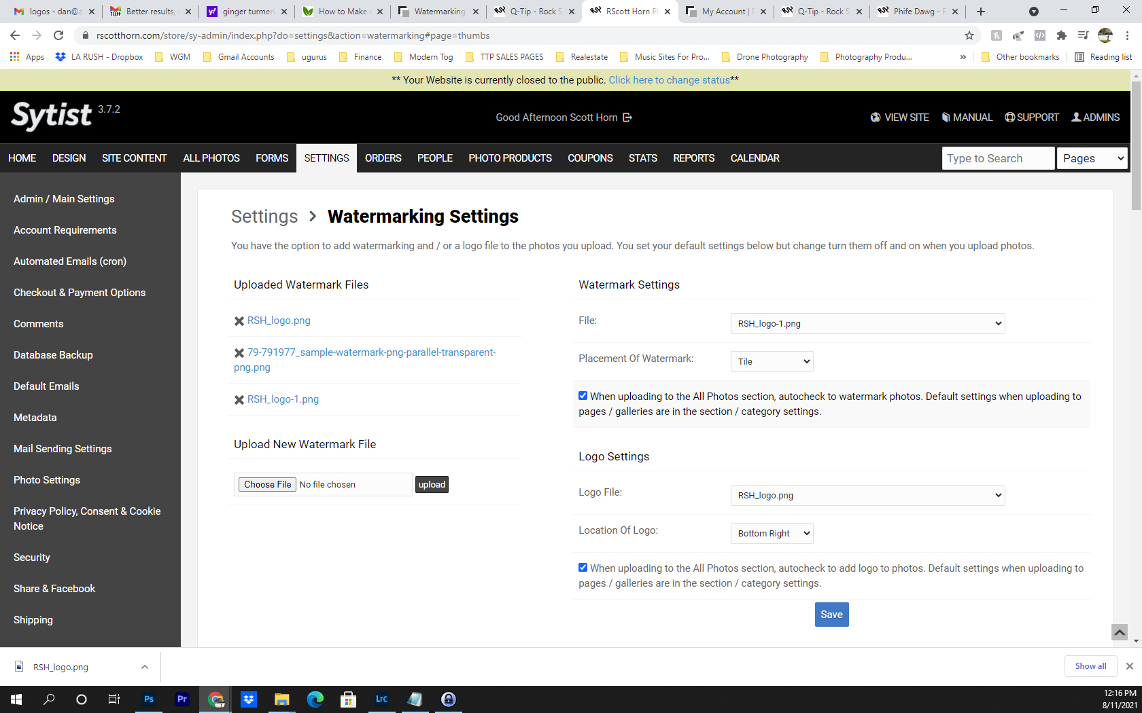Open Microsoft Edge from the taskbar
The width and height of the screenshot is (1142, 713).
[x=315, y=699]
